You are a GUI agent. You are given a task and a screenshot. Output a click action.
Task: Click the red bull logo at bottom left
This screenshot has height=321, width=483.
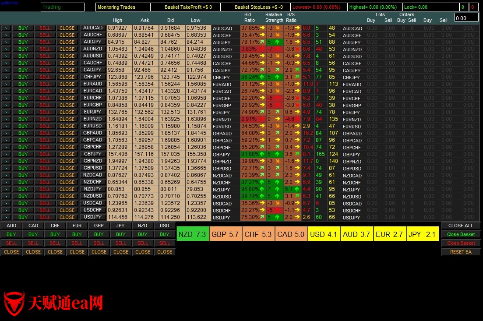(14, 303)
